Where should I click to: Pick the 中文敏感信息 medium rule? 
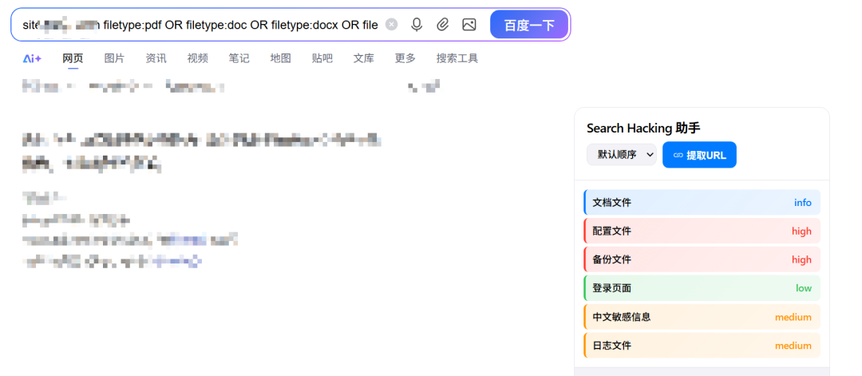702,317
